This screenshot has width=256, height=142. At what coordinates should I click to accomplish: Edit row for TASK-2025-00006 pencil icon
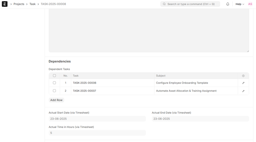(243, 83)
